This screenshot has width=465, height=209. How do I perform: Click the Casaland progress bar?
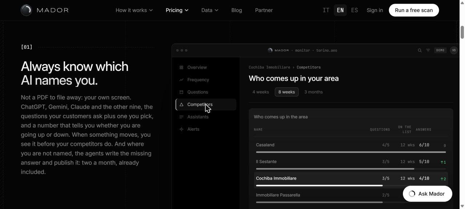[x=351, y=152]
